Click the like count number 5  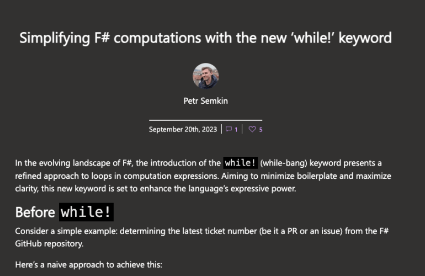(x=261, y=130)
